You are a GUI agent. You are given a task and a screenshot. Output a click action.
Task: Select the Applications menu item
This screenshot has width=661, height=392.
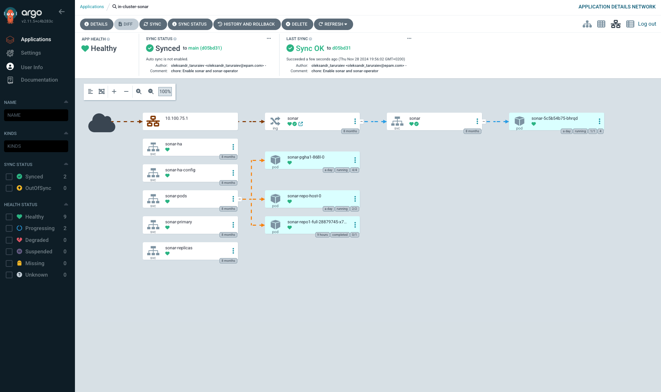tap(36, 39)
